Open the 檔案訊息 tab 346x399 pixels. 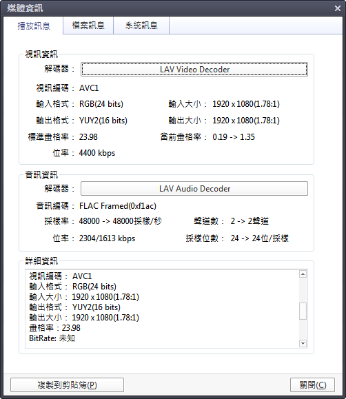point(88,25)
